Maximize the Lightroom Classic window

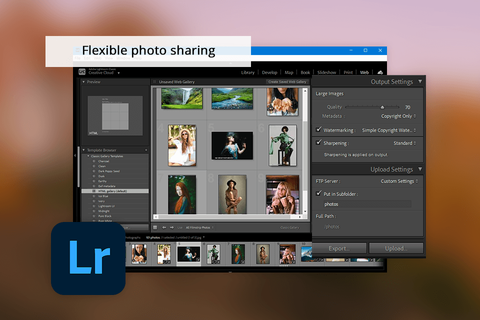365,50
